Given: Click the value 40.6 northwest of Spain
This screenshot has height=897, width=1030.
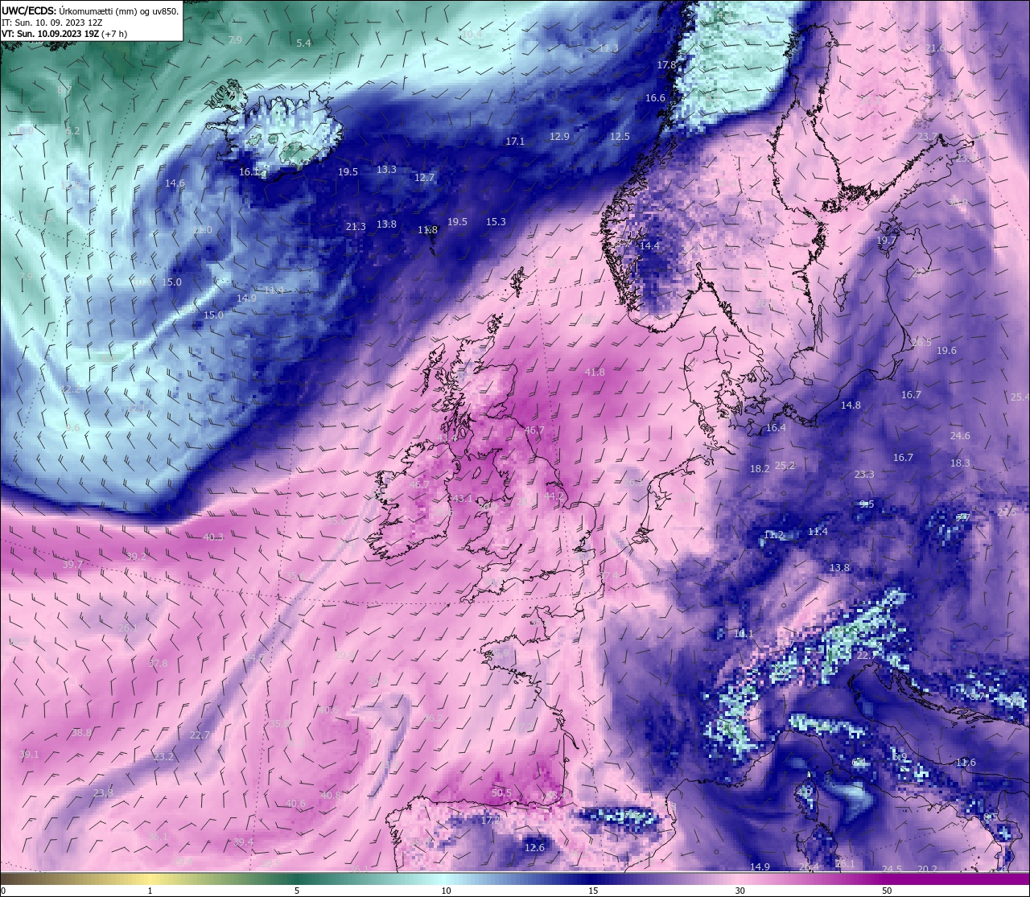Looking at the screenshot, I should point(295,804).
